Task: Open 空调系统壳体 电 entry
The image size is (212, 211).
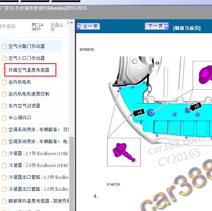Action: [39, 141]
